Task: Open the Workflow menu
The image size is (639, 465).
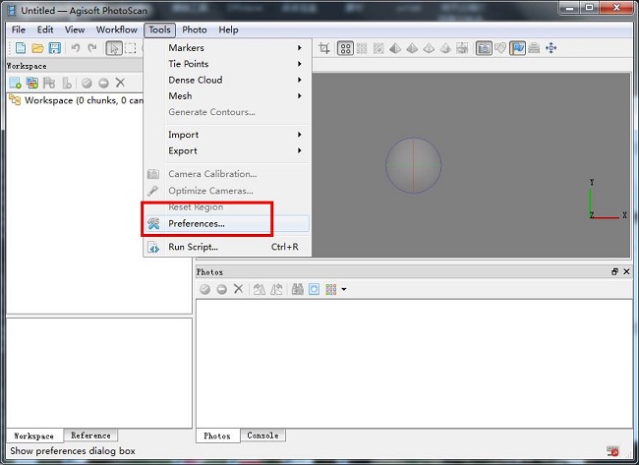Action: coord(117,29)
